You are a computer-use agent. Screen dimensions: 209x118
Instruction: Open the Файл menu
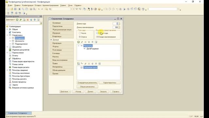10,5
